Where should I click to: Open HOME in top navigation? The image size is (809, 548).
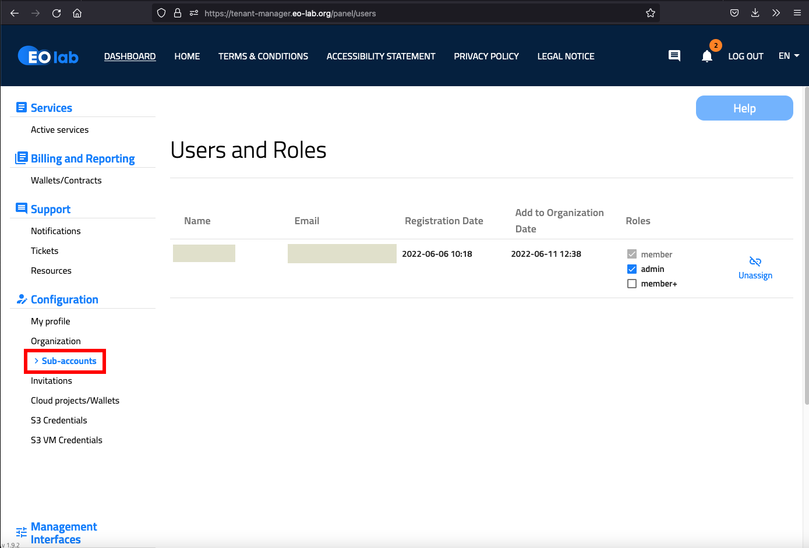tap(187, 56)
